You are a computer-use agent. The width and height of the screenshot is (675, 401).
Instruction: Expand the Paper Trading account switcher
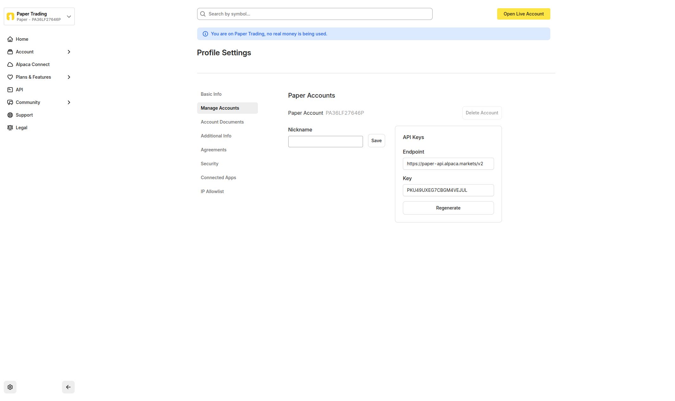[69, 16]
